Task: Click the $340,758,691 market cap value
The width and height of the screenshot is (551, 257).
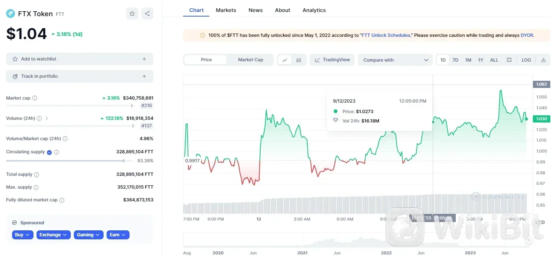Action: tap(138, 98)
